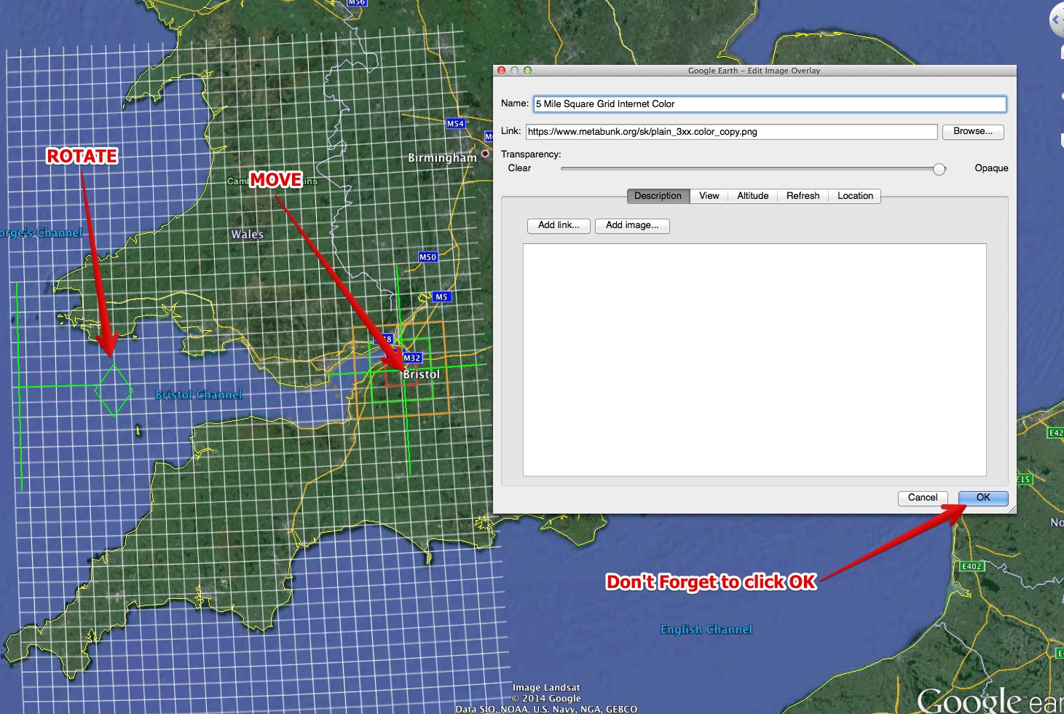Click the green rotate diamond handle
The height and width of the screenshot is (714, 1064).
pos(114,391)
